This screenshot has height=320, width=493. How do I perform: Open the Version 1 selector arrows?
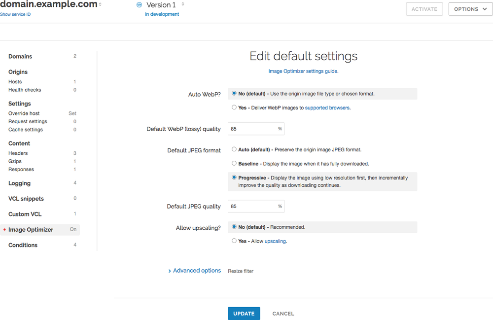(x=183, y=4)
